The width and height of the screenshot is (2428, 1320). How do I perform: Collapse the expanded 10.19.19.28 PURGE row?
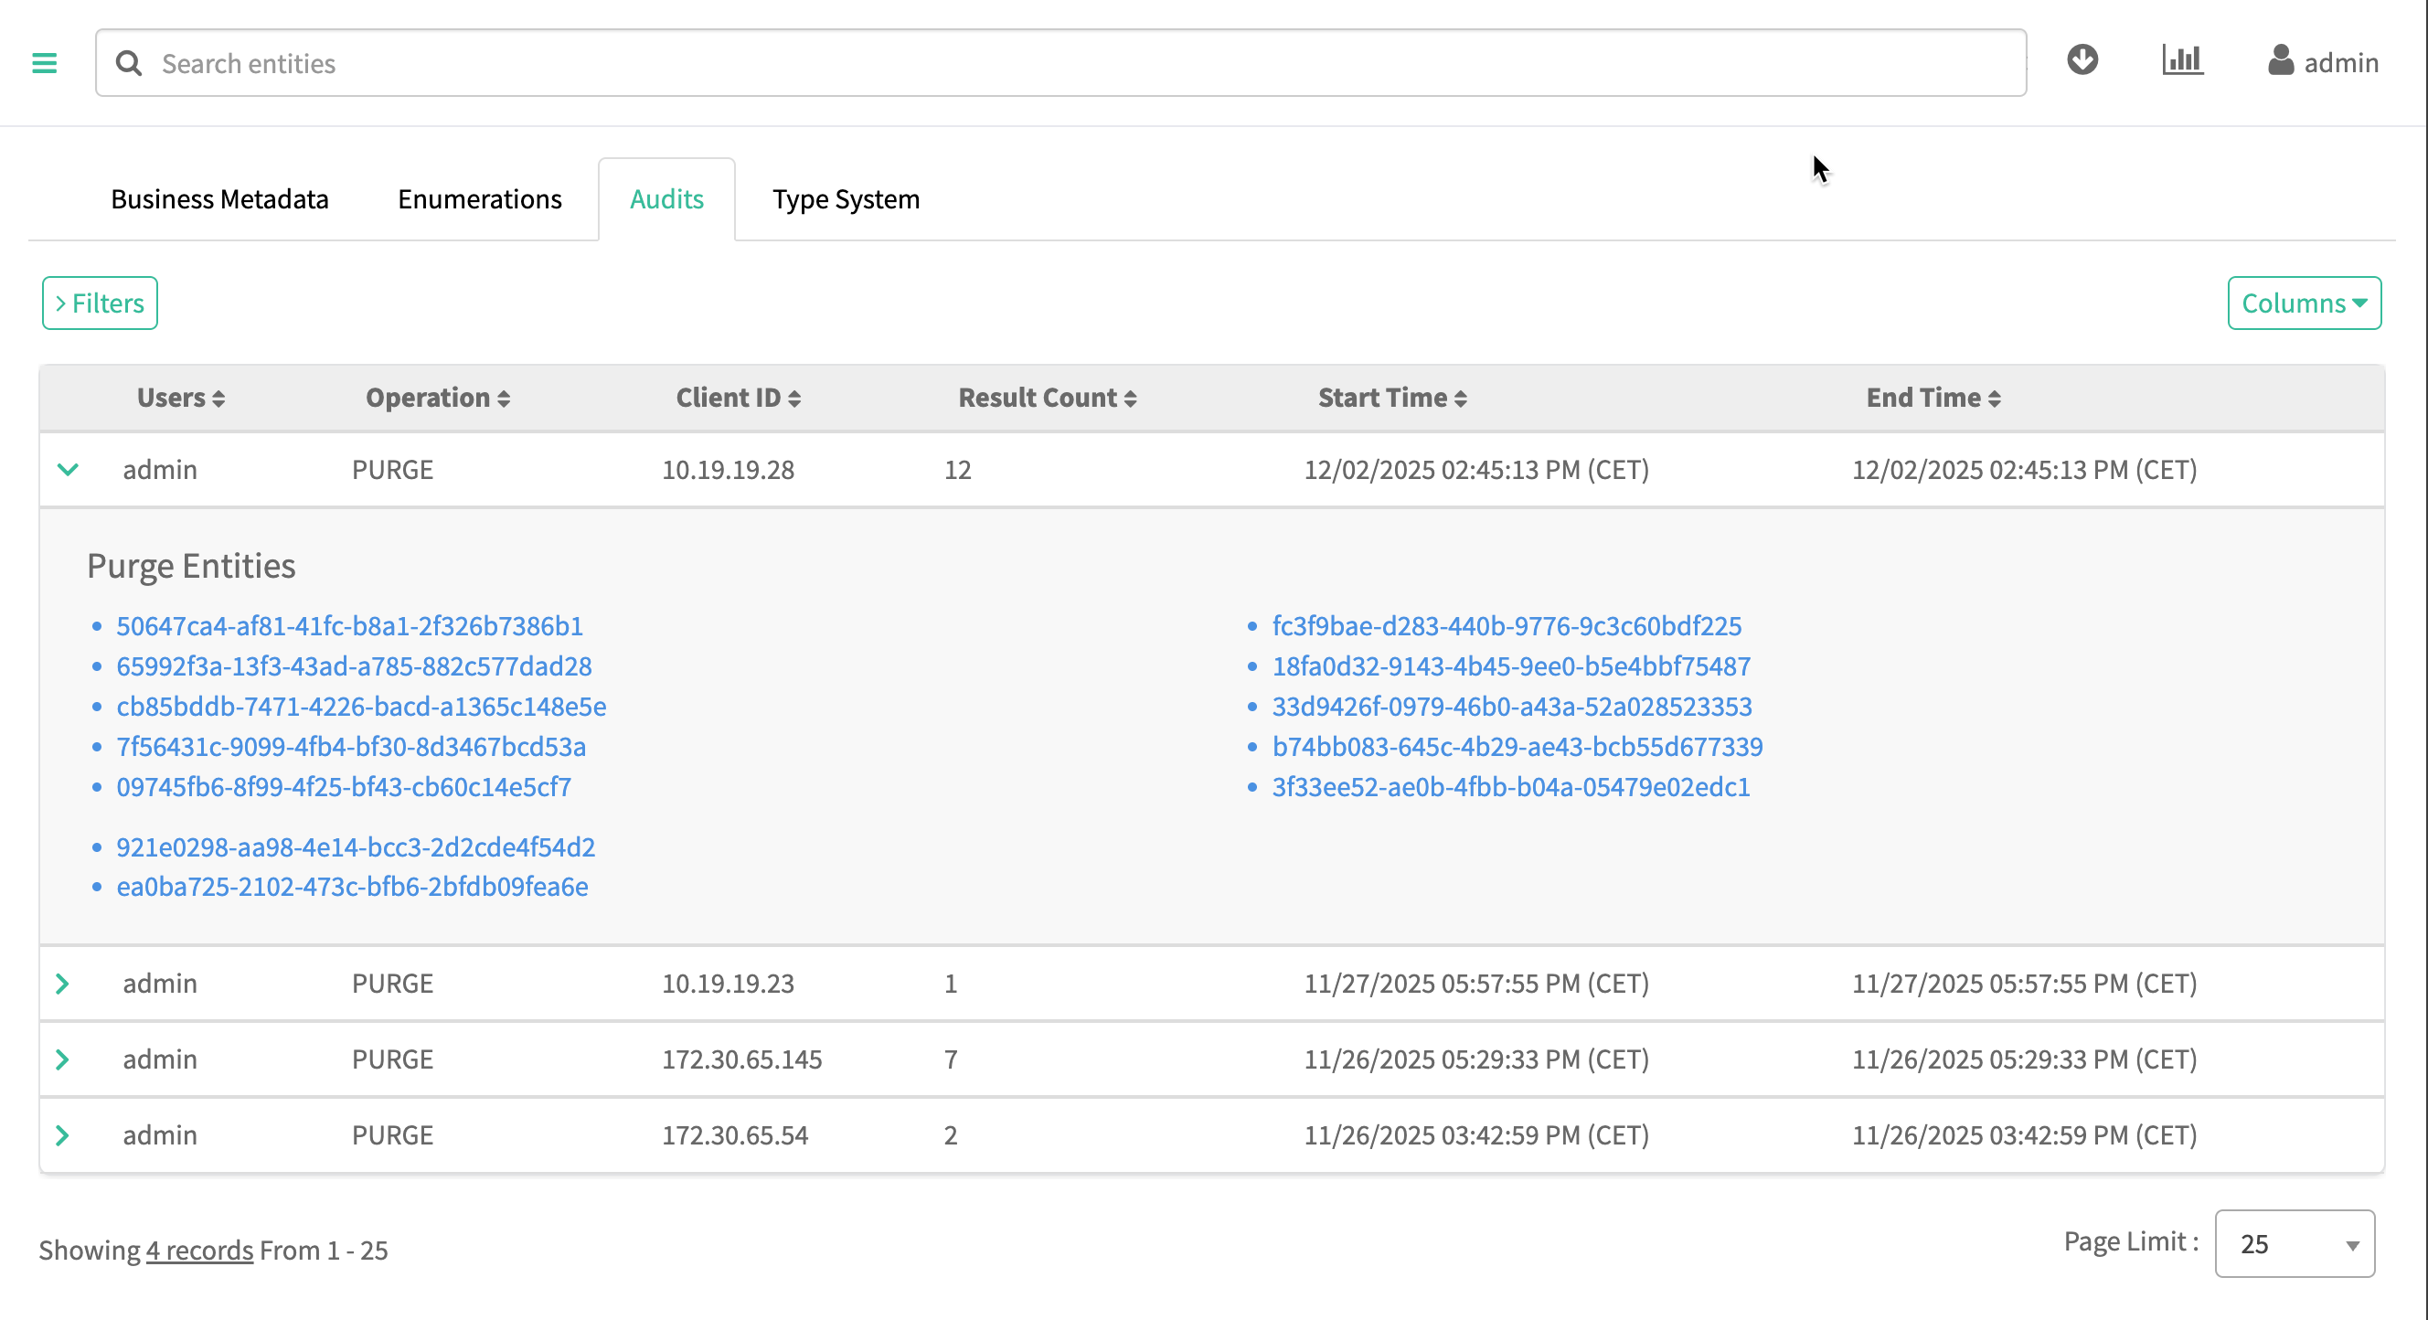click(68, 469)
